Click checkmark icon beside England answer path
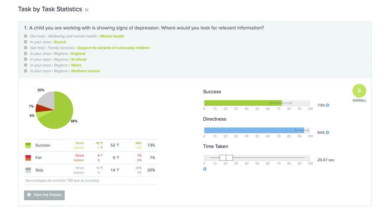Viewport: 389px width, 214px height. click(26, 54)
